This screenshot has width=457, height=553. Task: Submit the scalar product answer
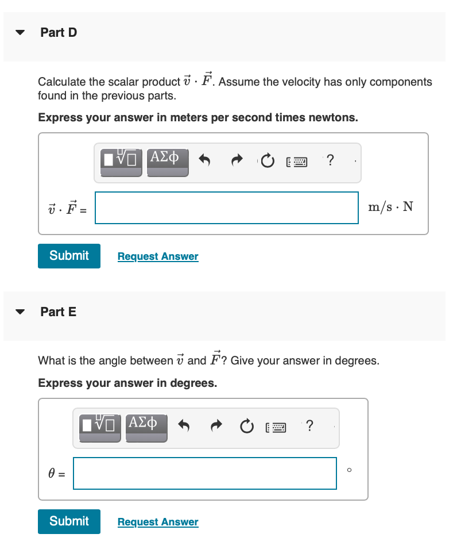[x=69, y=256]
